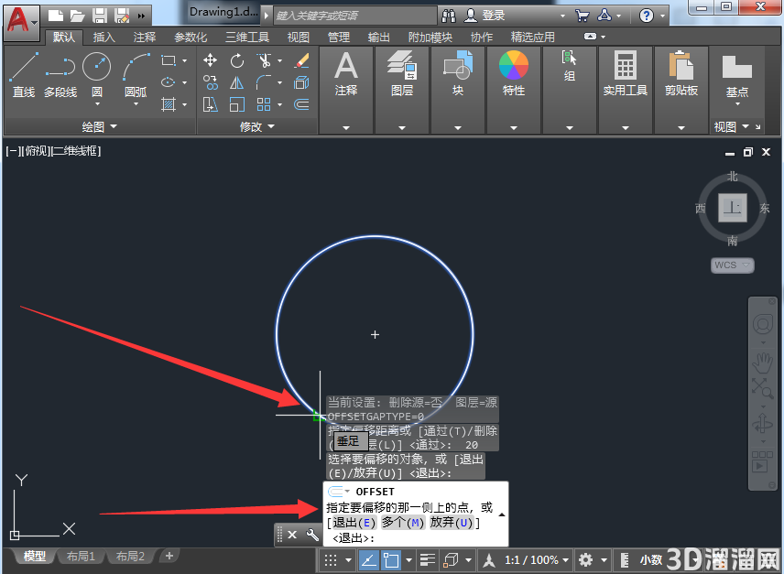
Task: Click the Offset tool icon in 修改
Action: click(301, 104)
